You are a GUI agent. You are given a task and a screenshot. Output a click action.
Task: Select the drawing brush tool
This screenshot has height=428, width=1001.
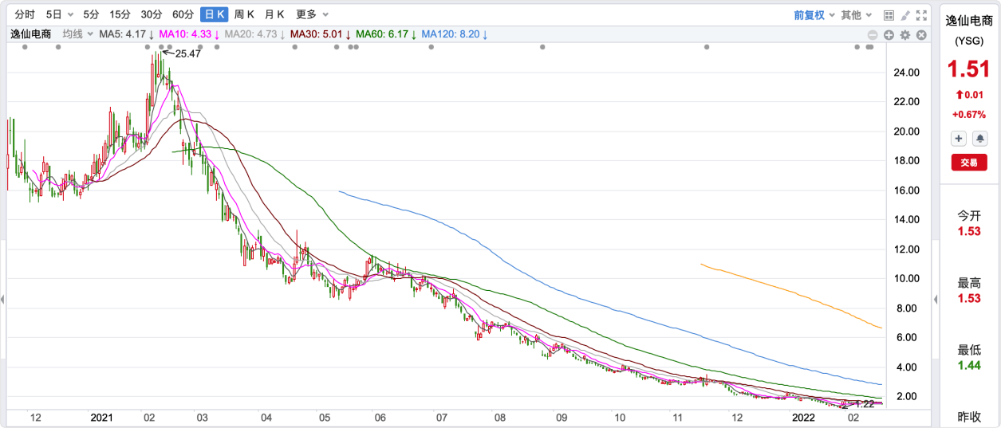[905, 14]
